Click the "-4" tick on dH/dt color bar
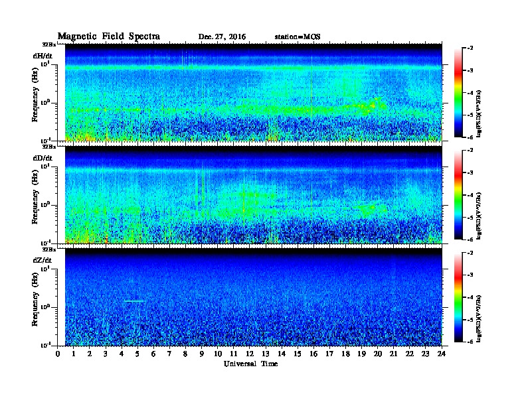 470,93
